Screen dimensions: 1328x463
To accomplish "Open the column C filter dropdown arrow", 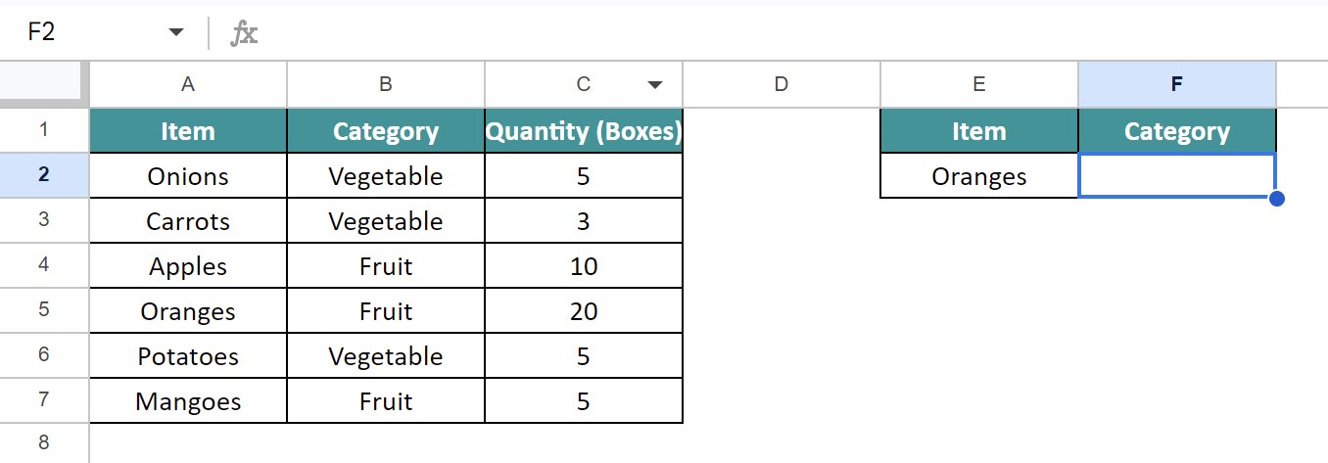I will click(655, 85).
